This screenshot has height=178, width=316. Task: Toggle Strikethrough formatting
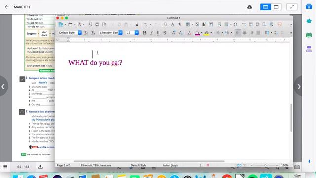tap(165, 33)
